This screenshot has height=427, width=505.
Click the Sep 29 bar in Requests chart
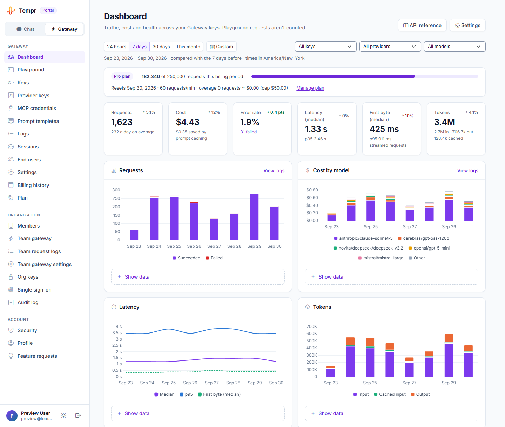[254, 216]
